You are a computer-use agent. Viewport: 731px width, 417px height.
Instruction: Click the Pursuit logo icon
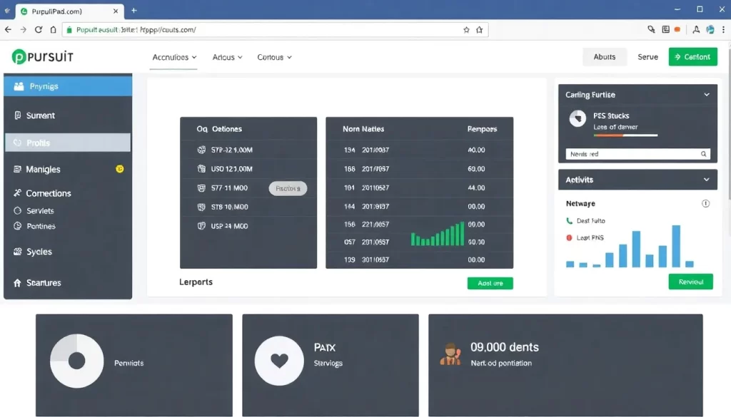pyautogui.click(x=19, y=57)
